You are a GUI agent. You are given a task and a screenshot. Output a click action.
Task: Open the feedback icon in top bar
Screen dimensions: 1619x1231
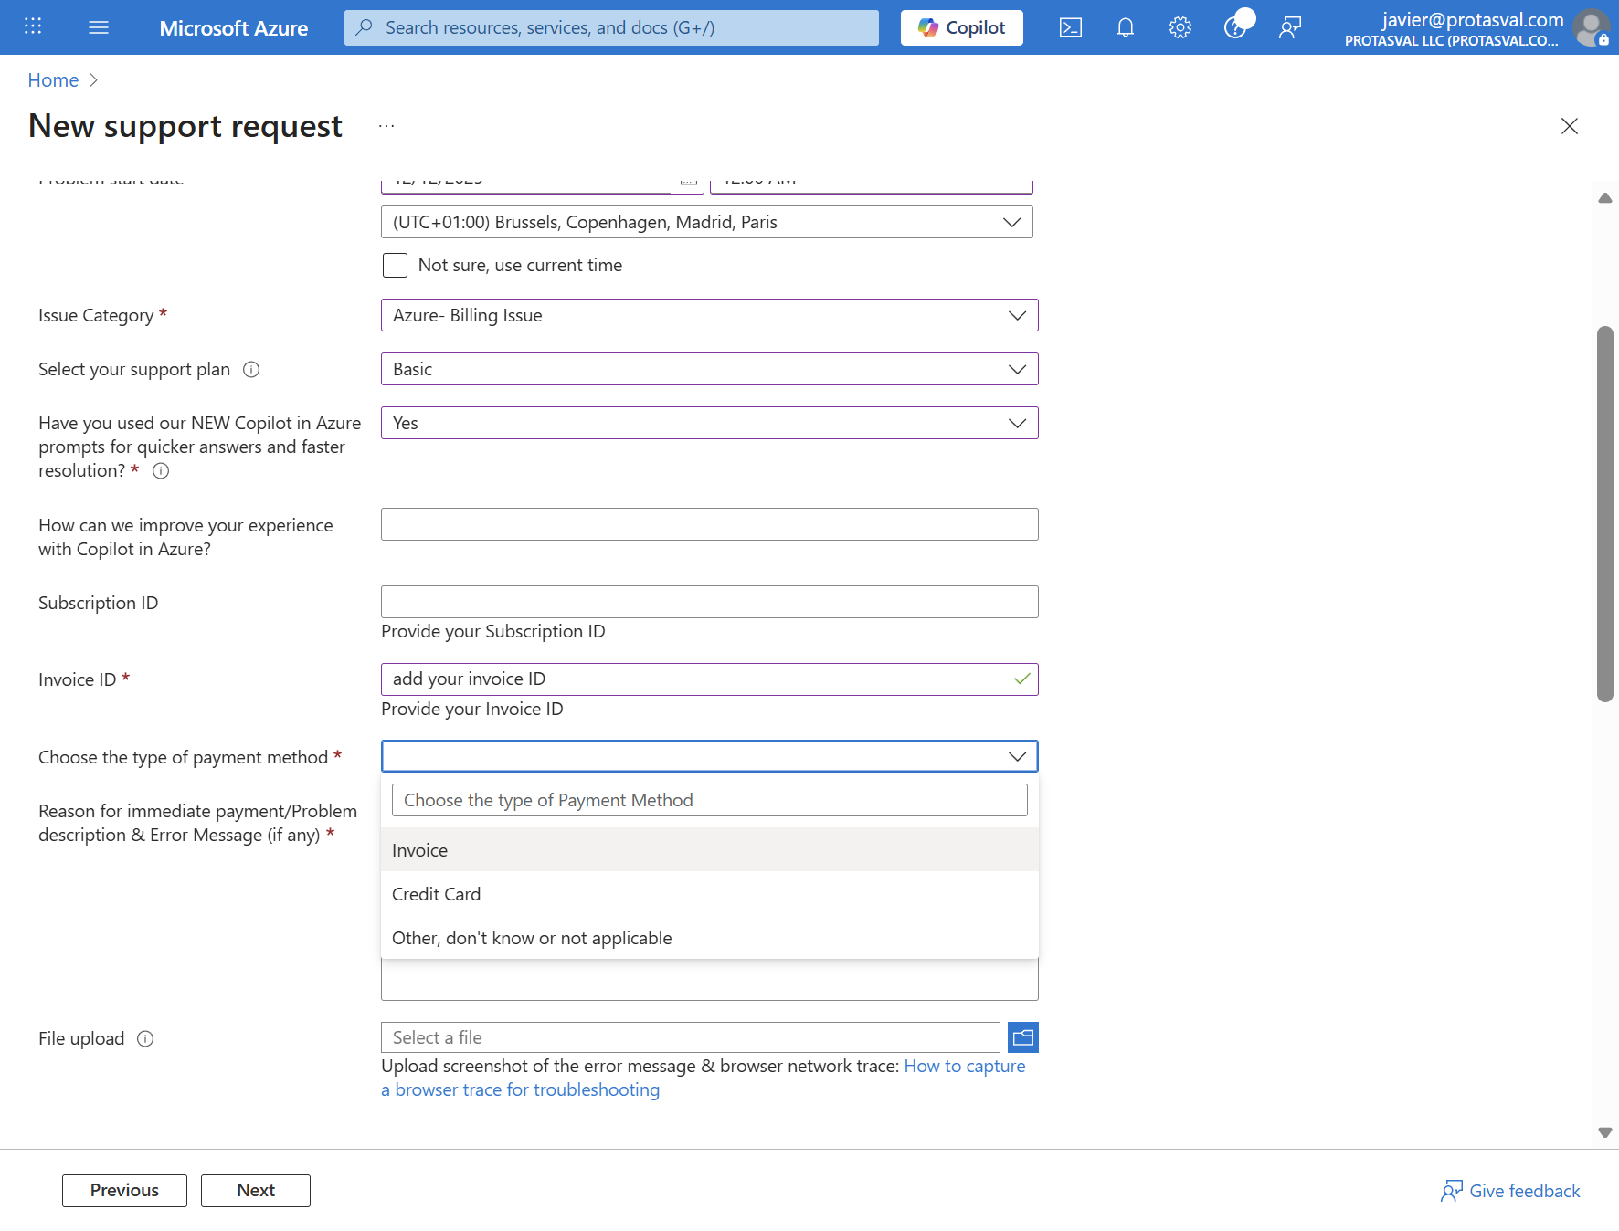coord(1290,27)
